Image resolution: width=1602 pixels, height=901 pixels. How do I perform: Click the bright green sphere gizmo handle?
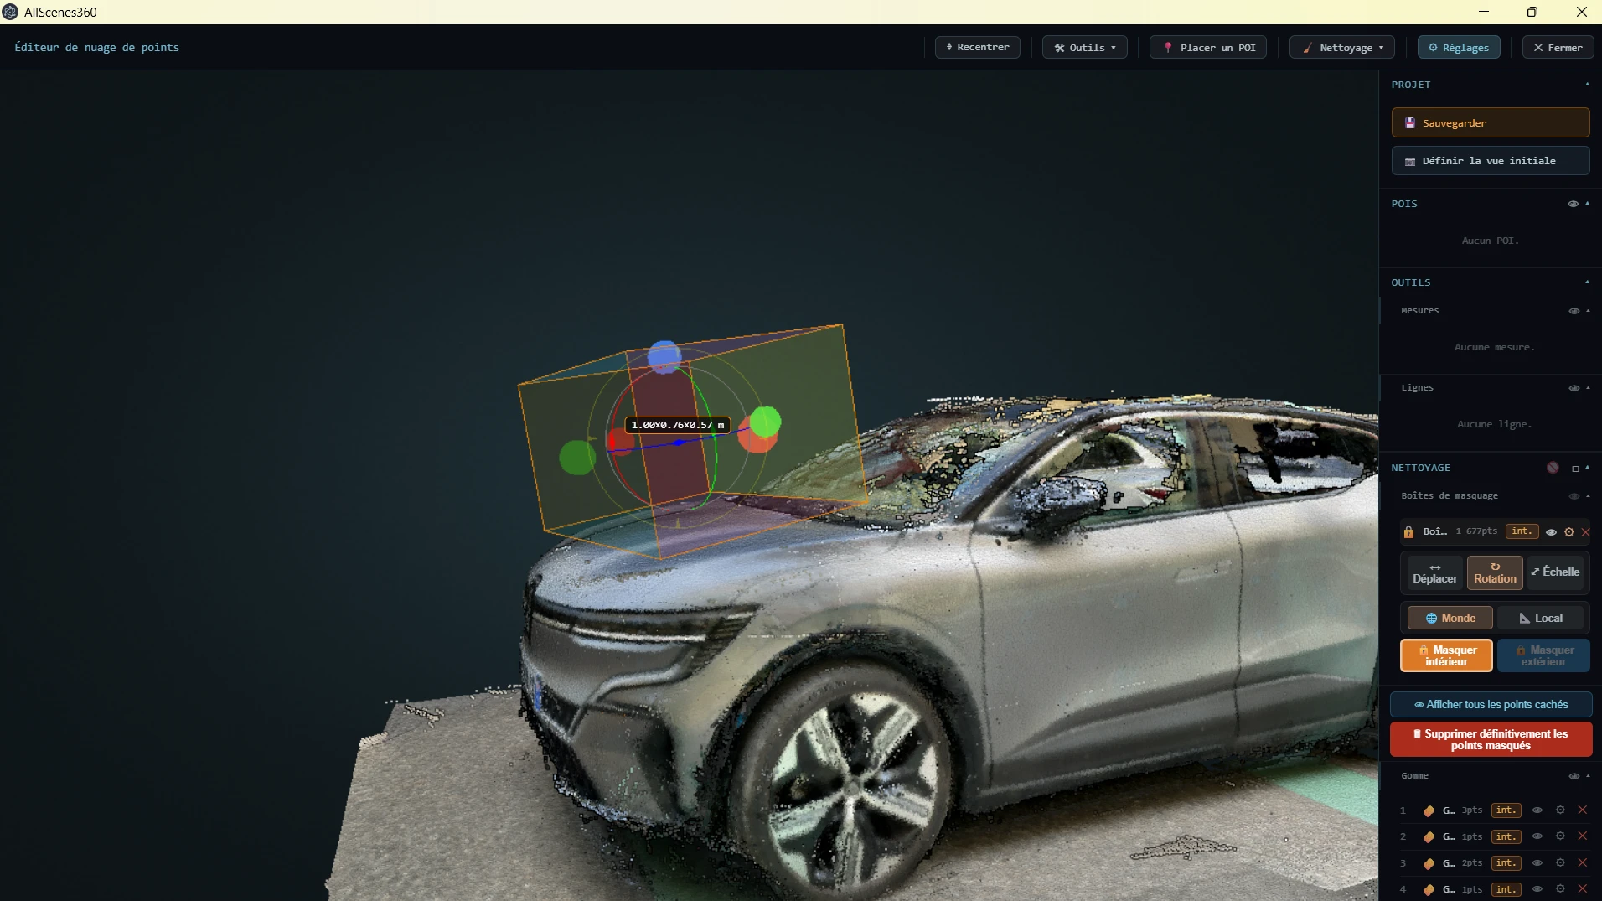tap(765, 422)
